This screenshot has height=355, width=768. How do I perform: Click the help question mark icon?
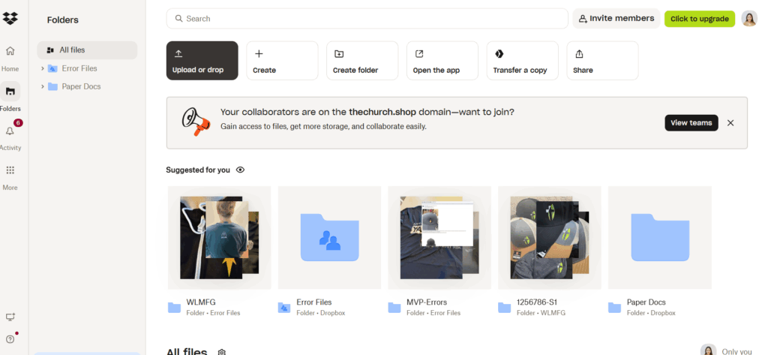[x=10, y=338]
